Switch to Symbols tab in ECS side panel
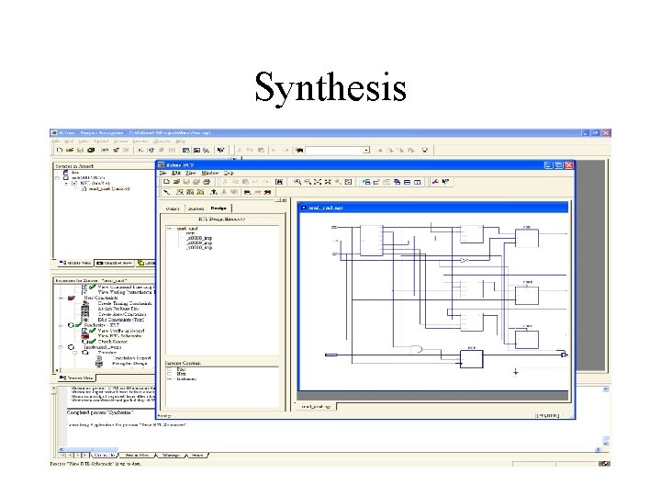The image size is (661, 496). tap(196, 209)
